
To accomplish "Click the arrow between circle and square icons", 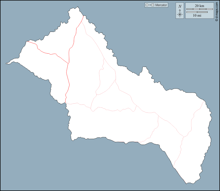I will (x=150, y=5).
